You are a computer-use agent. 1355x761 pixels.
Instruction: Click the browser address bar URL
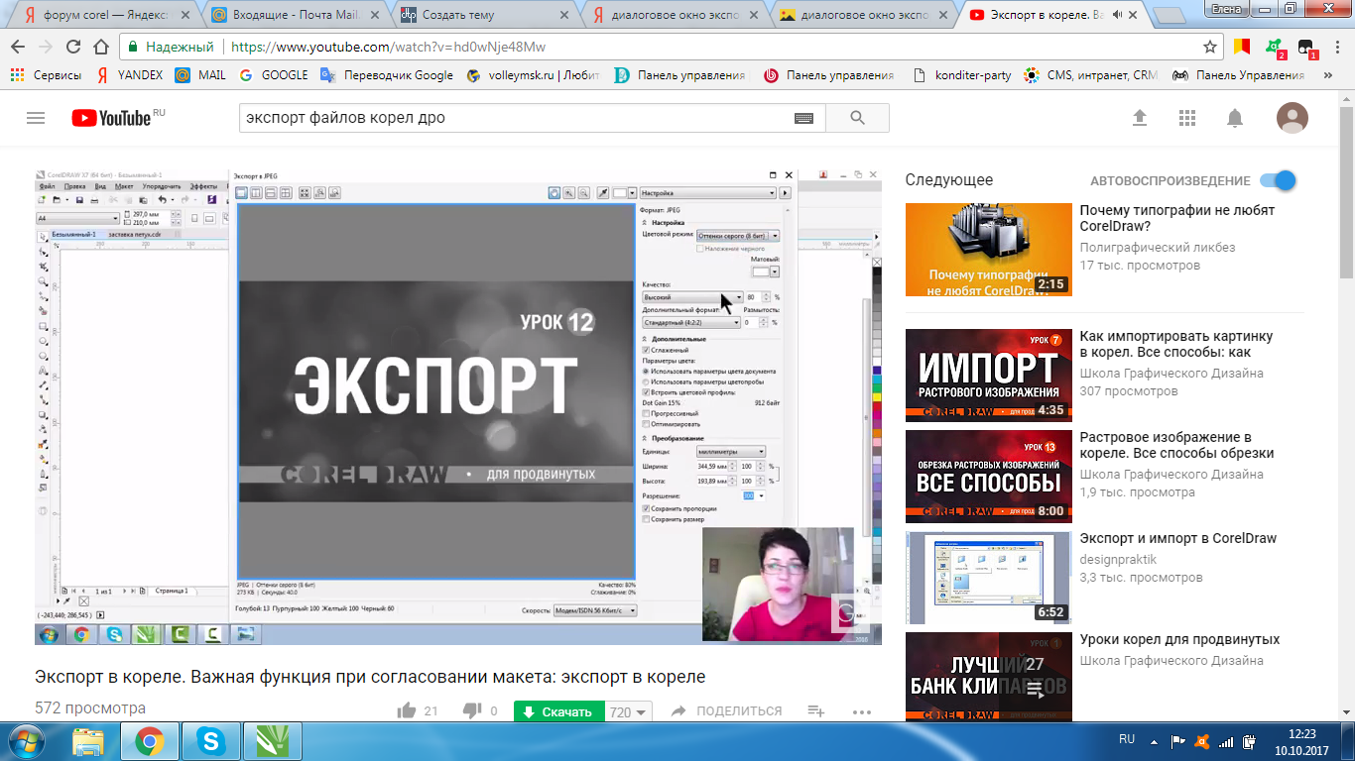pos(389,47)
